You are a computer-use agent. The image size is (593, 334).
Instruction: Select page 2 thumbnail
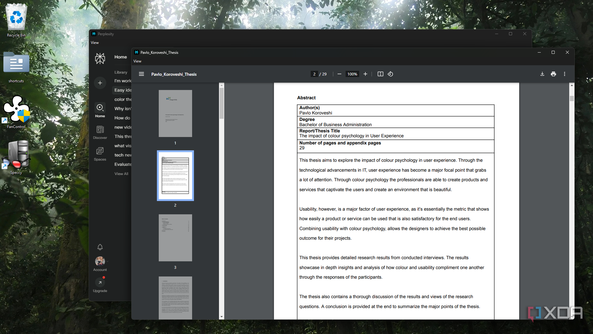tap(175, 176)
